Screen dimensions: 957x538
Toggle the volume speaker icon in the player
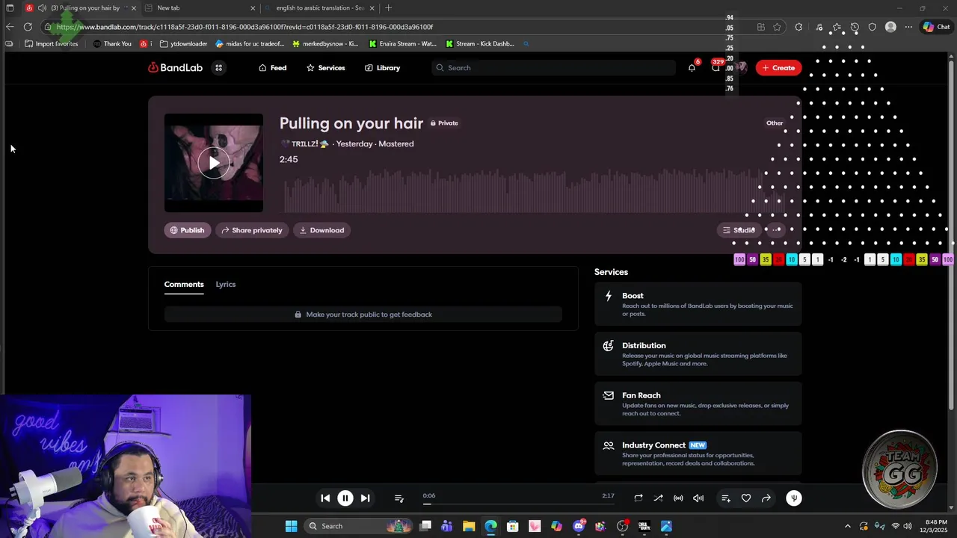click(698, 498)
